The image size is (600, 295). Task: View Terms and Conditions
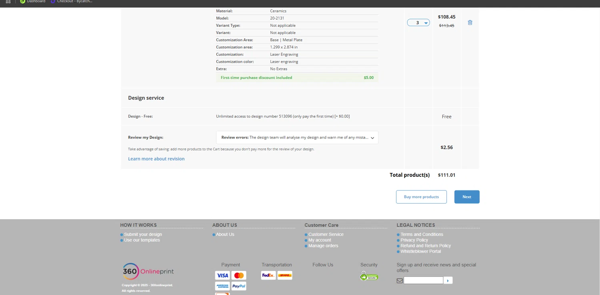pos(422,234)
